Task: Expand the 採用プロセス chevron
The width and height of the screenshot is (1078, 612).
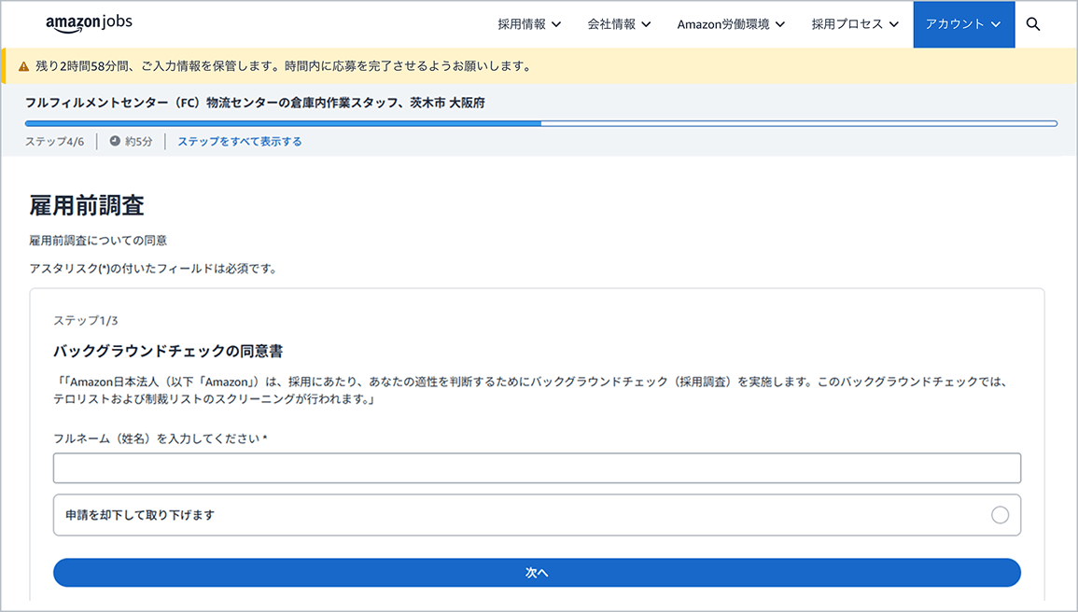Action: (894, 25)
